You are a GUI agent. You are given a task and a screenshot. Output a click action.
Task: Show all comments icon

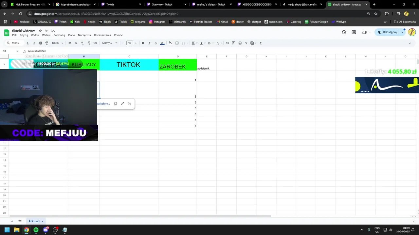(x=354, y=32)
